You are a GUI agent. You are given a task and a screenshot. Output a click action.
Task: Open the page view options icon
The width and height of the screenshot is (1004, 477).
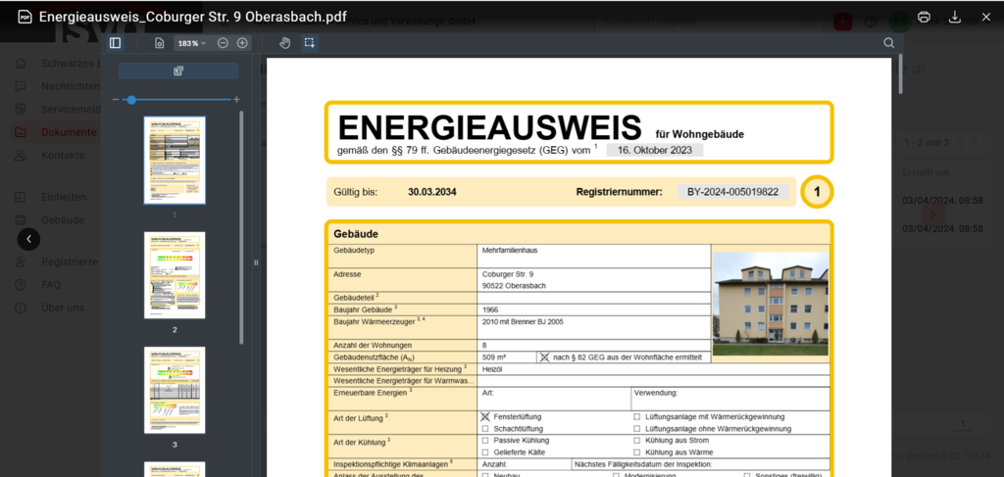(160, 43)
